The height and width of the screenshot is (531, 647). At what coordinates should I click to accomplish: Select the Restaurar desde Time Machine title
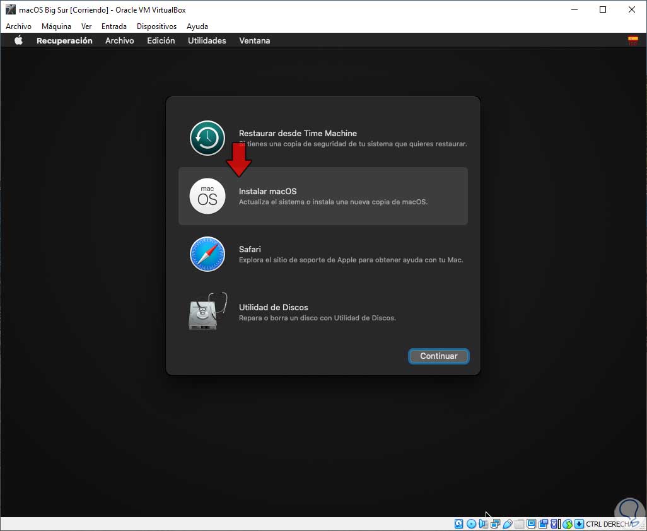coord(298,133)
